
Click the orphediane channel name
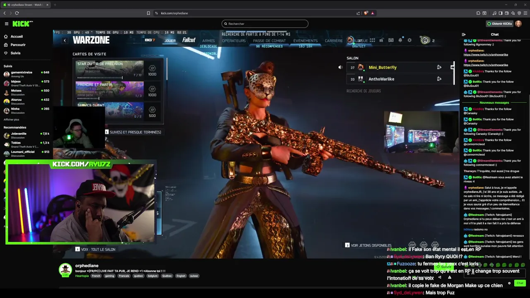[x=87, y=266]
